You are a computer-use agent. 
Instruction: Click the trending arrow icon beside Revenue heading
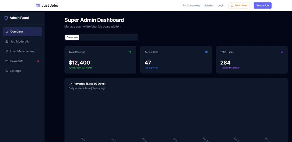coord(71,84)
